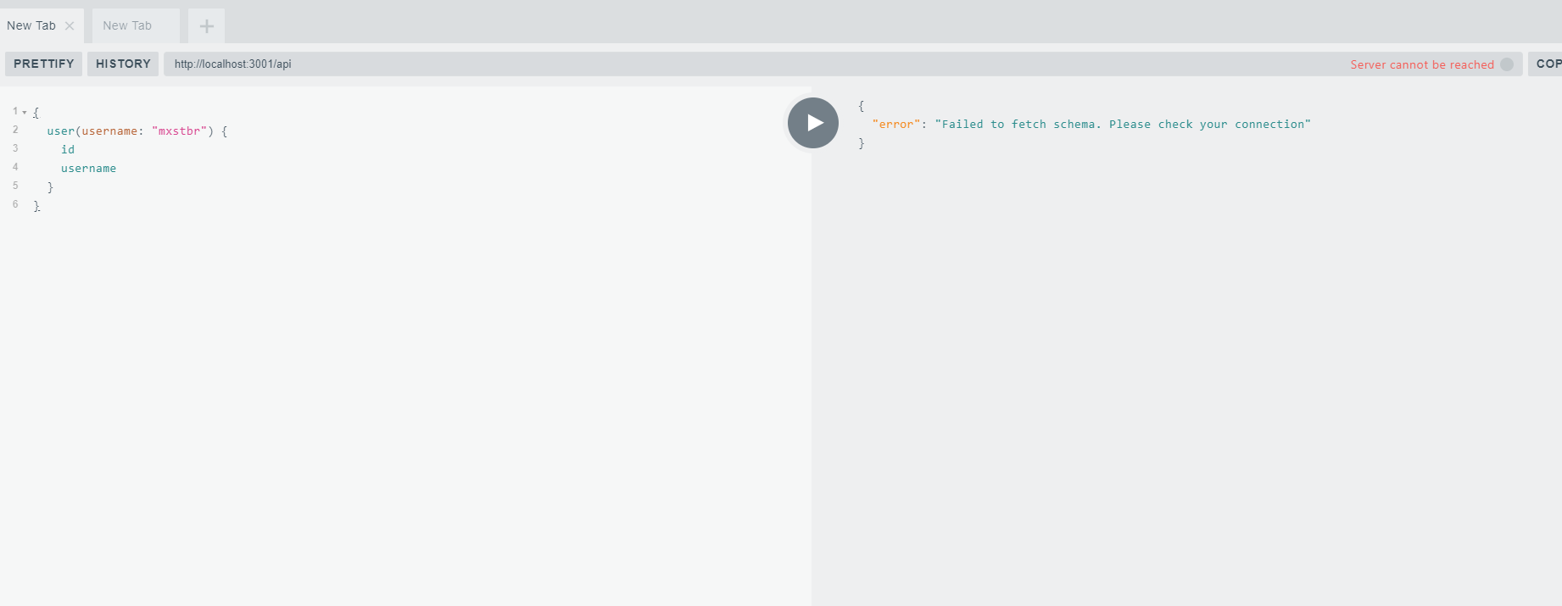Close the first New Tab

coord(70,26)
